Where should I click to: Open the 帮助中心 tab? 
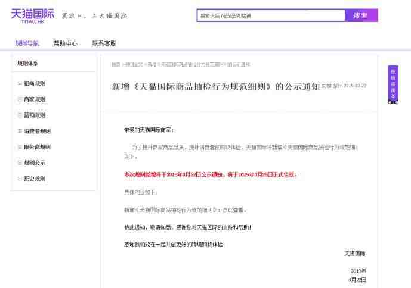click(x=66, y=43)
